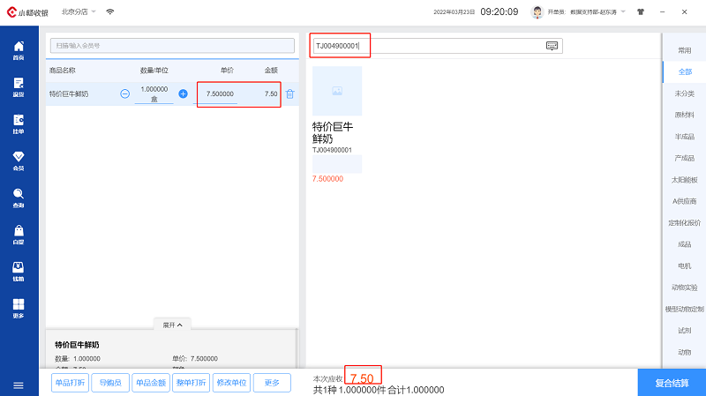Increase quantity with the plus button
Image resolution: width=706 pixels, height=396 pixels.
point(184,93)
